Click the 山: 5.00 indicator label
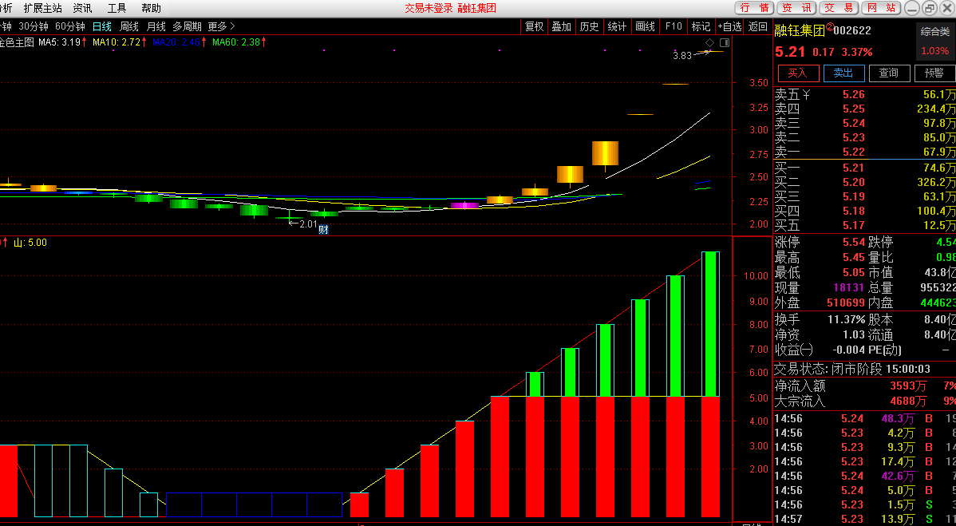Viewport: 956px width, 526px height. [30, 243]
